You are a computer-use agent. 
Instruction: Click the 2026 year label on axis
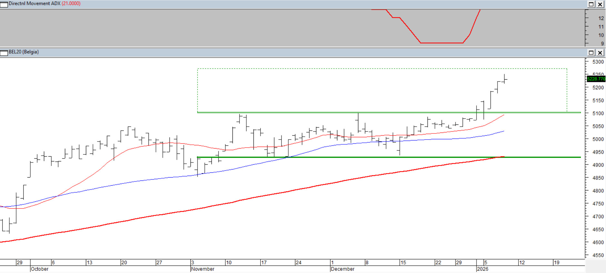click(x=483, y=269)
